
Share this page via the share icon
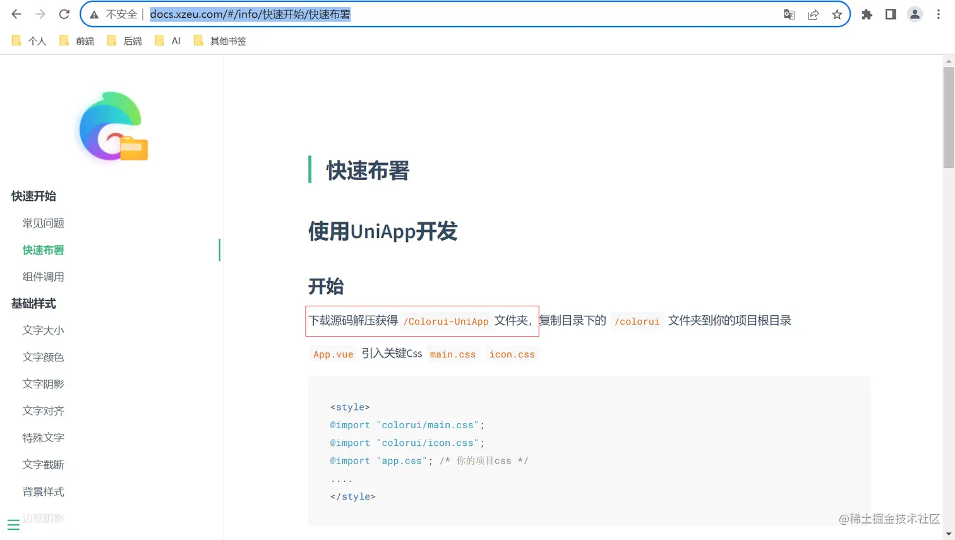813,15
